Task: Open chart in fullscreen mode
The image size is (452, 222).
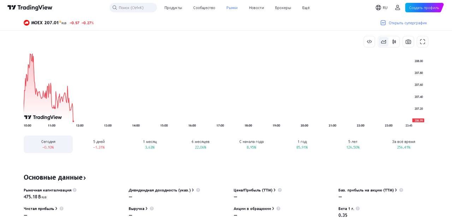Action: point(422,42)
